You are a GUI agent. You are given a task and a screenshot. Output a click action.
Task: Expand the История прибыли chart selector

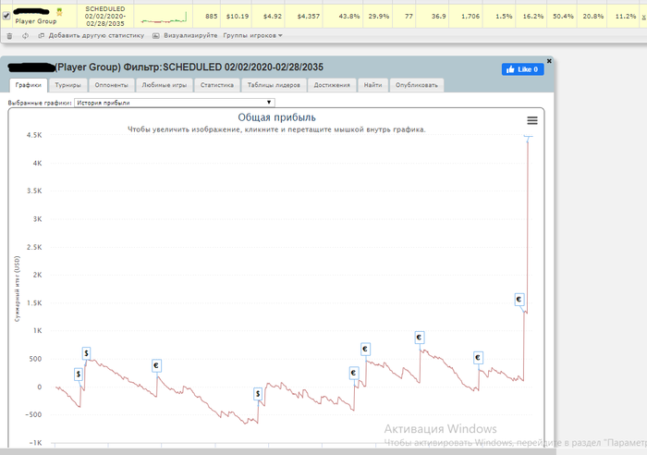coord(175,103)
